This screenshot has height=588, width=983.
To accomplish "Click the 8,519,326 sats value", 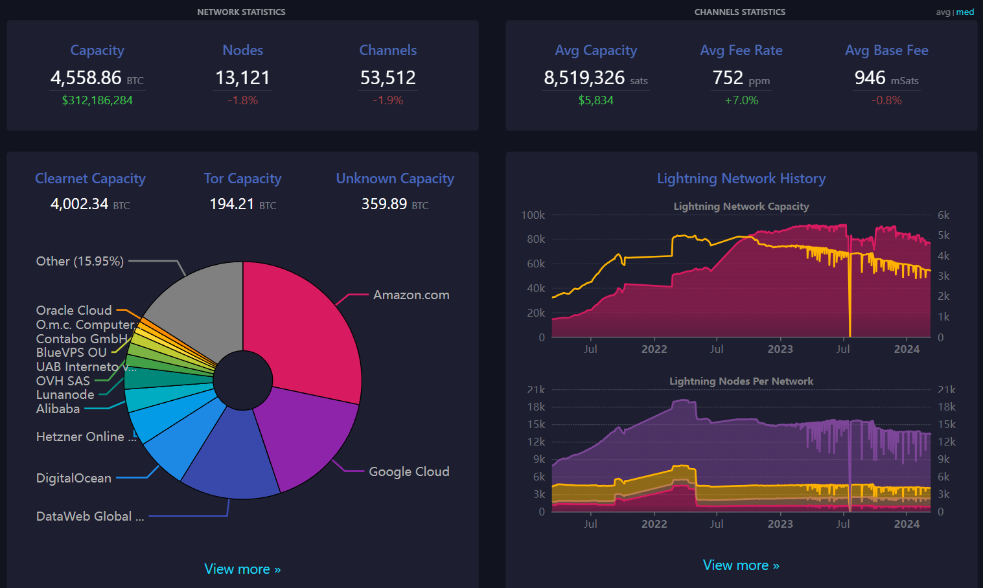I will coord(596,78).
